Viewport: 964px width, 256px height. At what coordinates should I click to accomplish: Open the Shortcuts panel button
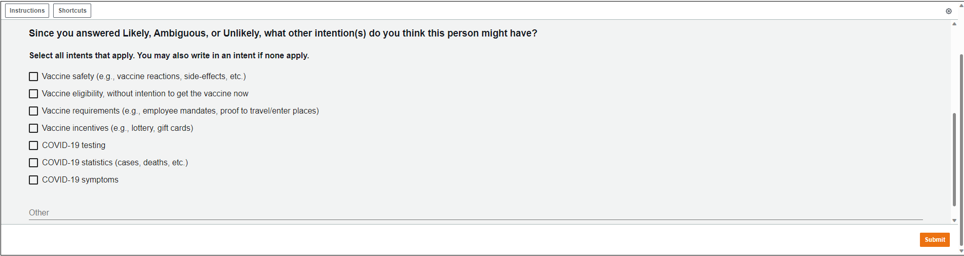72,11
